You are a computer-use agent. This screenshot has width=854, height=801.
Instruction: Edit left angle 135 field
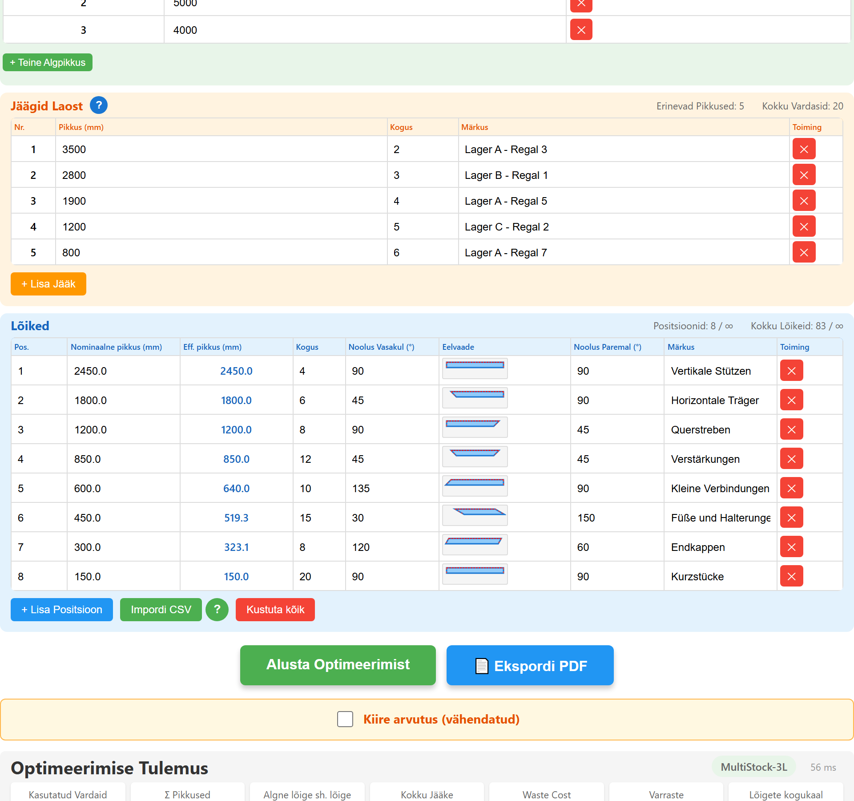392,488
